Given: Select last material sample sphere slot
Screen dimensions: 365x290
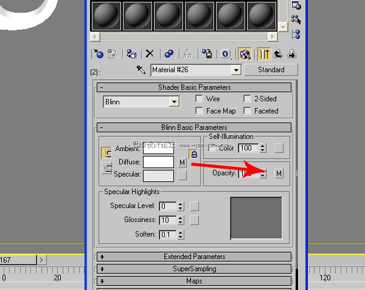Looking at the screenshot, I should (x=262, y=16).
